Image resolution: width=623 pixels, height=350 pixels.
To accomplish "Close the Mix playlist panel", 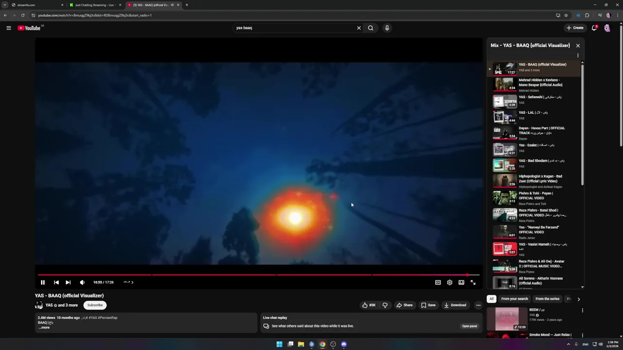I will (x=578, y=46).
